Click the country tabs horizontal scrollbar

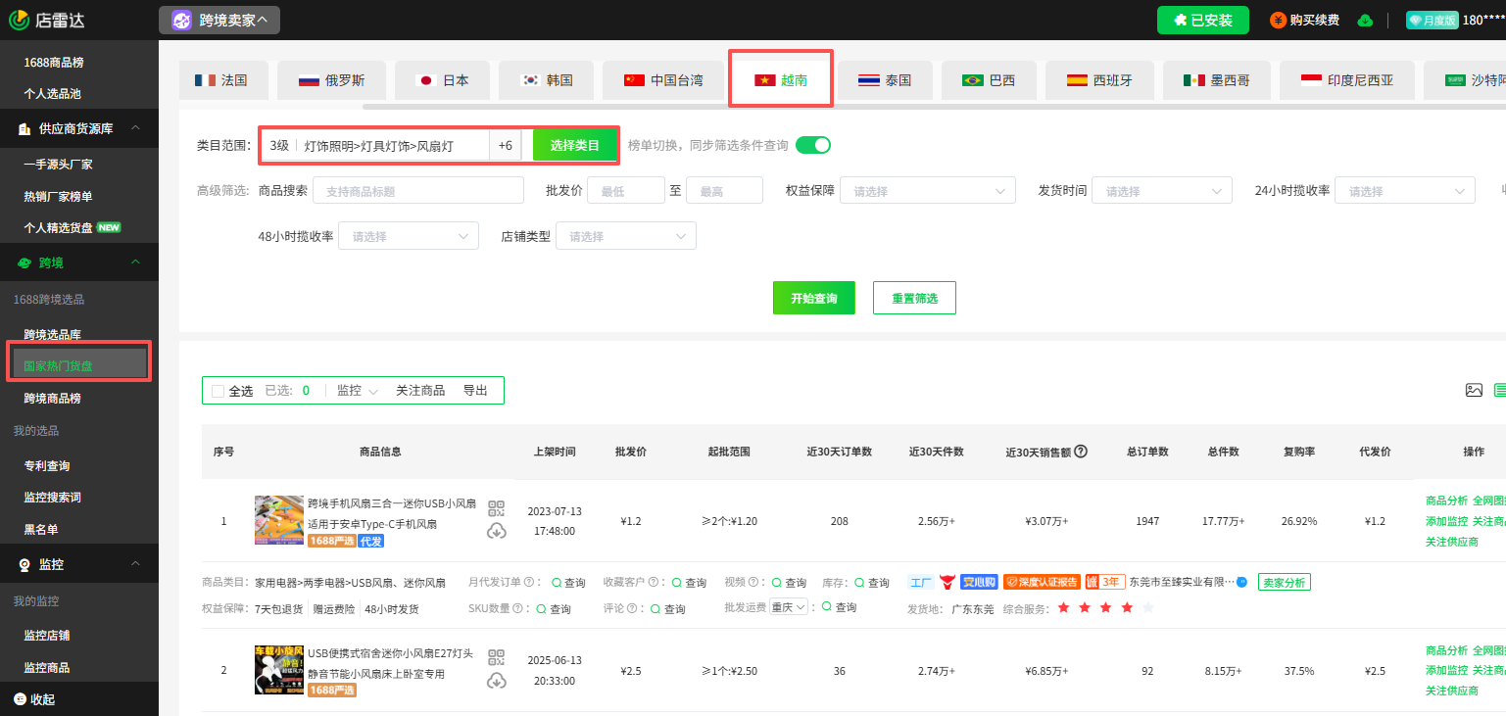(934, 106)
